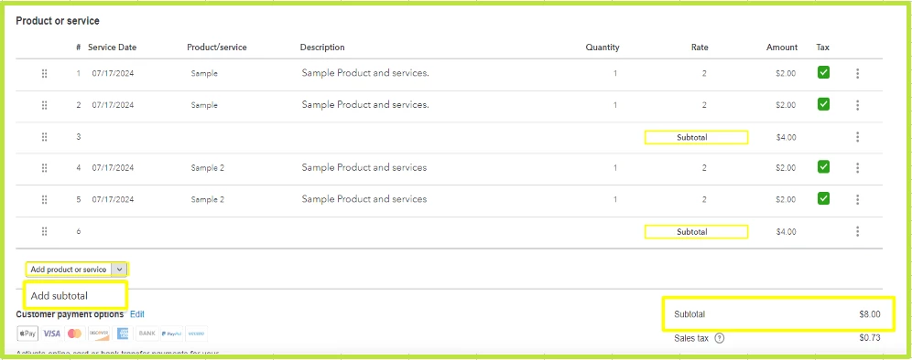The width and height of the screenshot is (912, 360).
Task: Click the Edit link for customer payment options
Action: (x=137, y=314)
